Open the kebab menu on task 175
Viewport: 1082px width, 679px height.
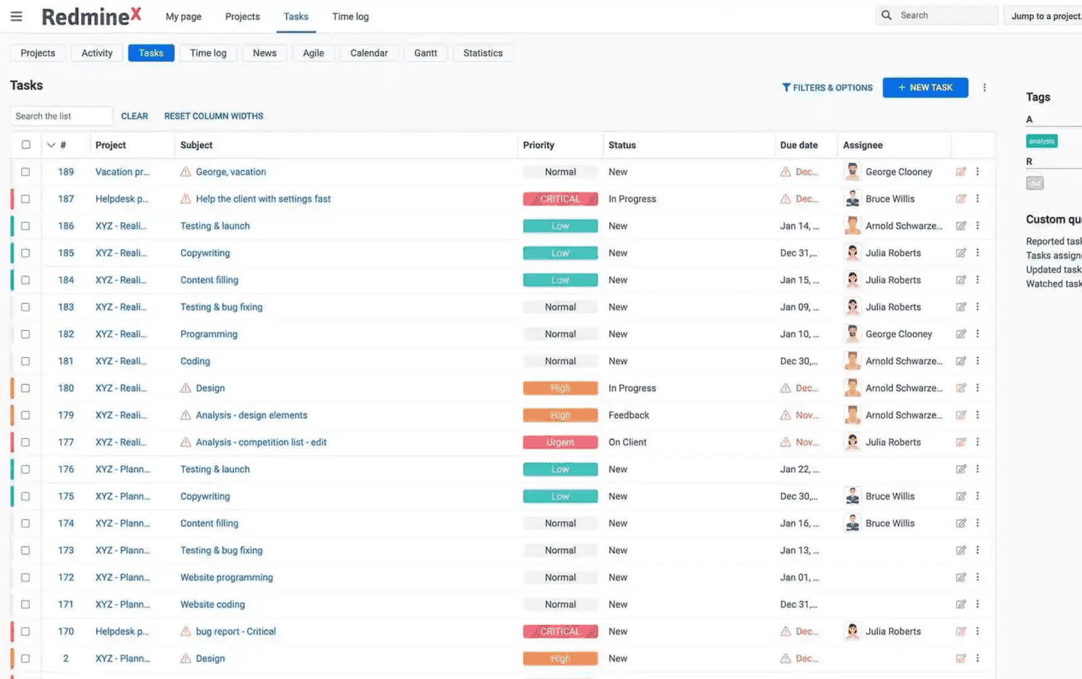point(978,496)
